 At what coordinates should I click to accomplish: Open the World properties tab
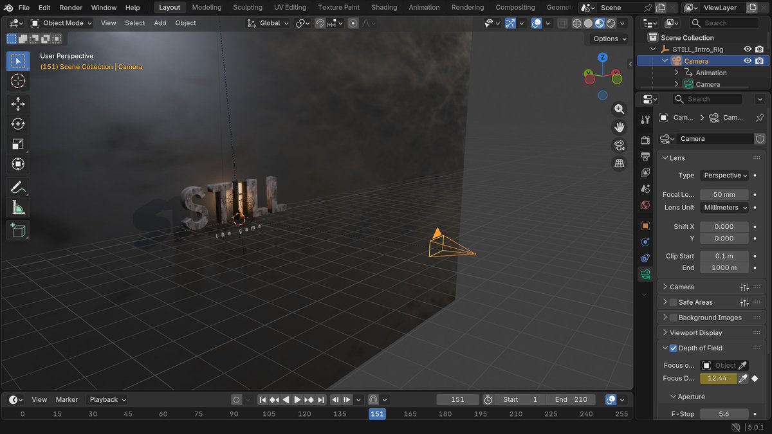[645, 205]
